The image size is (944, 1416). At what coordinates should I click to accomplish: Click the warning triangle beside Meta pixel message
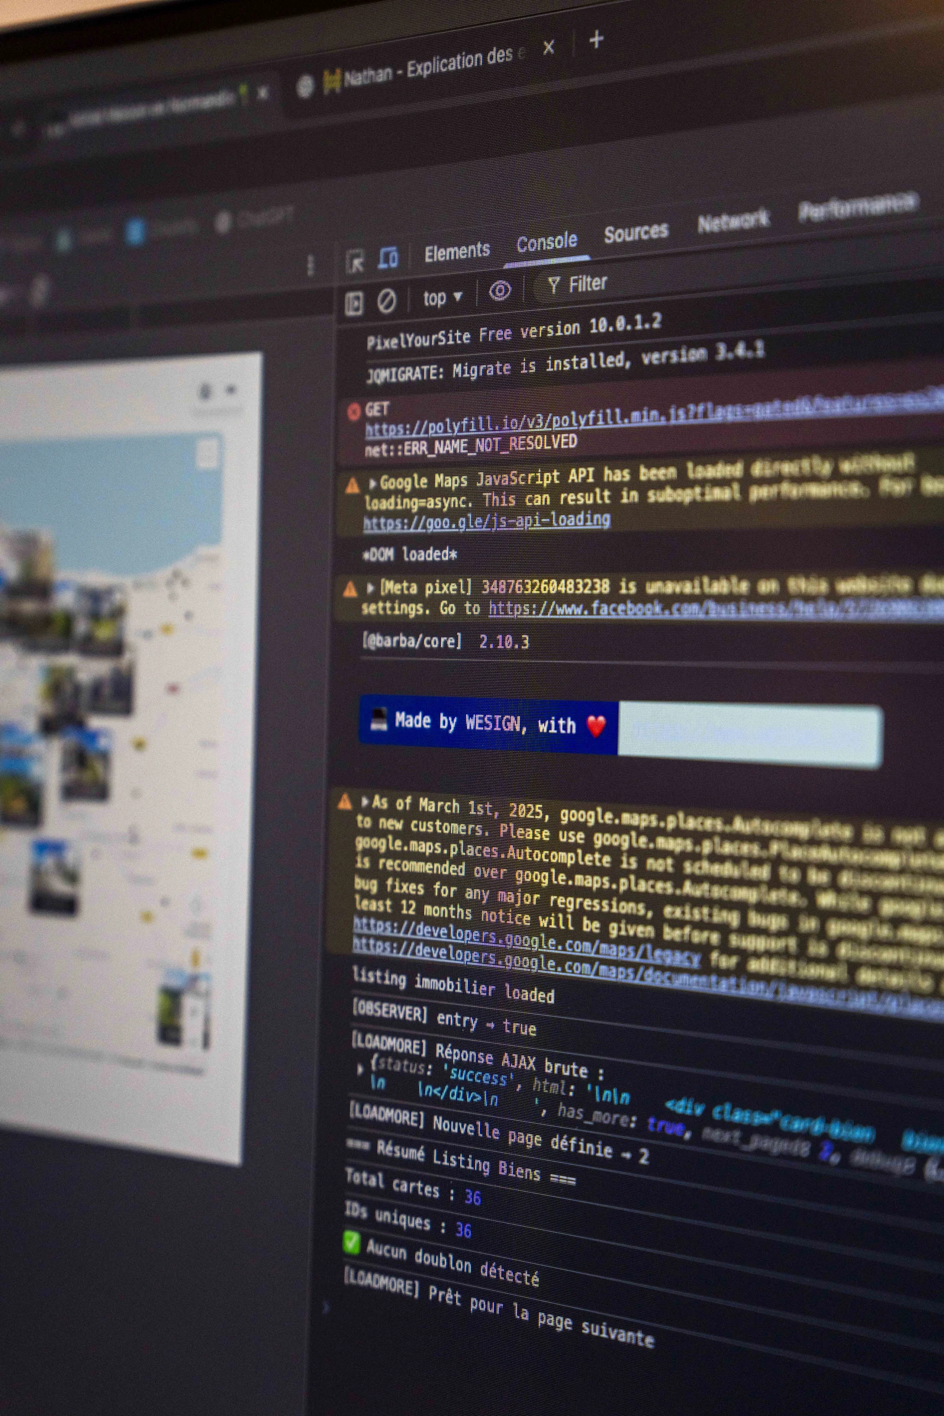click(350, 589)
